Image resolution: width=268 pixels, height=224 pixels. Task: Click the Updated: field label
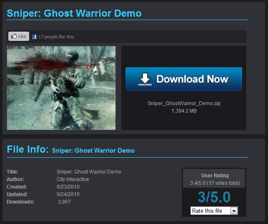tap(17, 194)
